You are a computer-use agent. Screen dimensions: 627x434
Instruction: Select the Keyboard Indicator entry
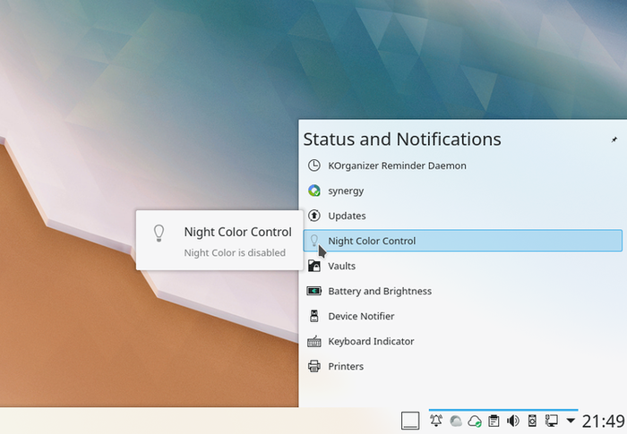pos(371,341)
